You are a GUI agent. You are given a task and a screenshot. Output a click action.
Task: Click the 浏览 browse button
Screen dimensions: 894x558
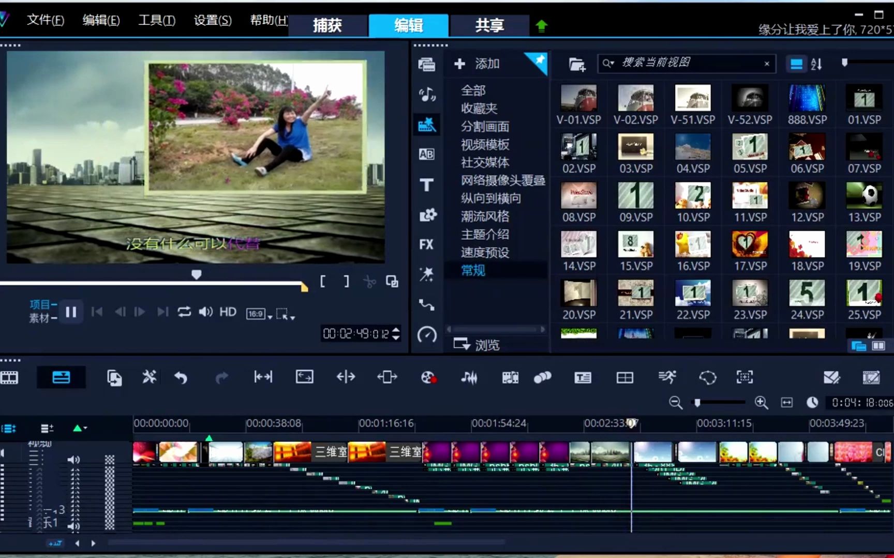click(x=476, y=345)
